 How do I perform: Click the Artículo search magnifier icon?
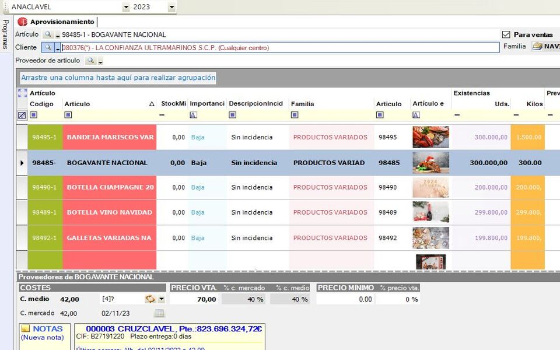tap(48, 35)
